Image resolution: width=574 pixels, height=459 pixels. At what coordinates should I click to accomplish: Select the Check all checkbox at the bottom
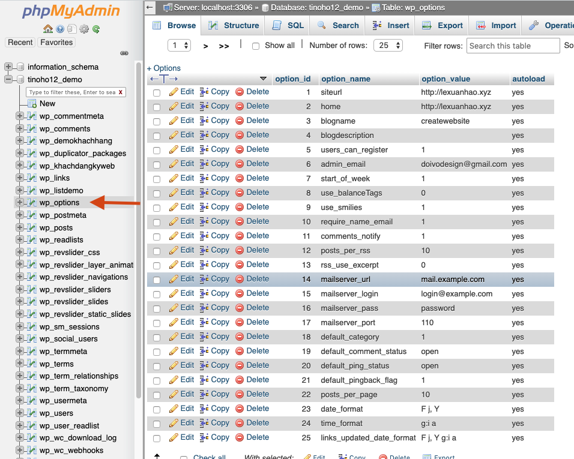[184, 457]
